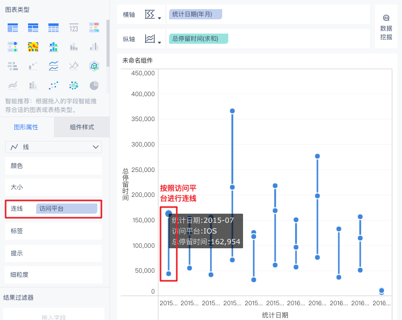Select the combination bar-line chart type
Viewport: 402px width, 320px height.
tap(33, 85)
